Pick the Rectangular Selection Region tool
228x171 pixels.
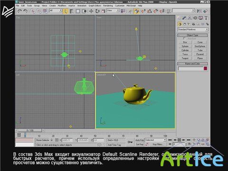(x=78, y=11)
